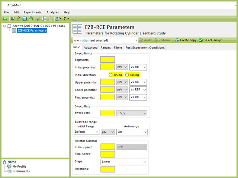Open Final potential mV units dropdown
This screenshot has height=178, width=238.
pos(122,97)
